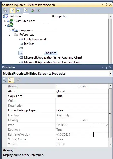This screenshot has width=113, height=159.
Task: Click the Copy Local value True
Action: pyautogui.click(x=59, y=96)
